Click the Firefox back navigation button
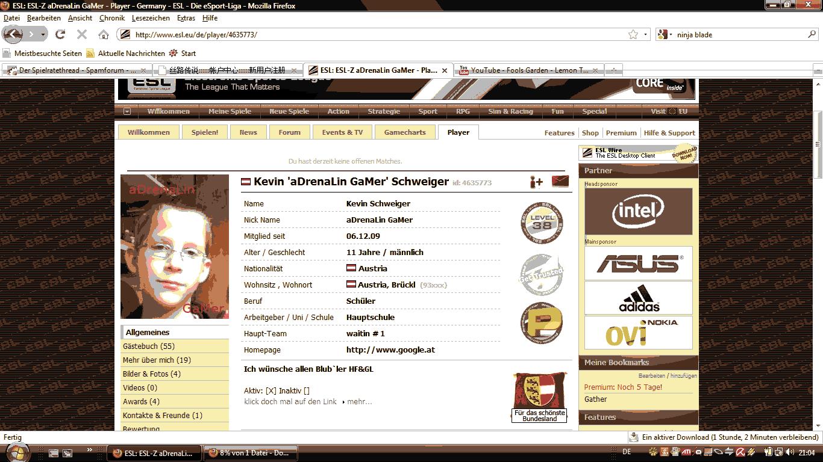 (13, 34)
